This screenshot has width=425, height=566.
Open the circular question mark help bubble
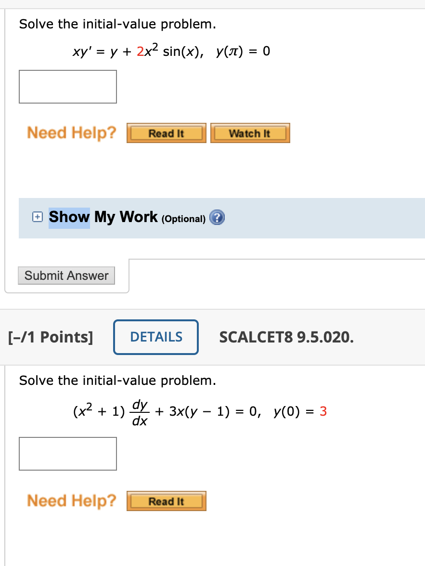pos(217,218)
